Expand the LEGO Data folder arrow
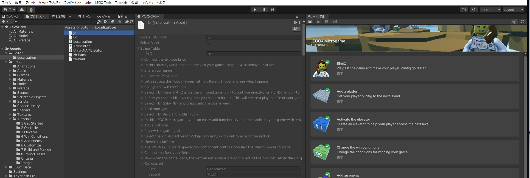The image size is (530, 178). coord(6,167)
